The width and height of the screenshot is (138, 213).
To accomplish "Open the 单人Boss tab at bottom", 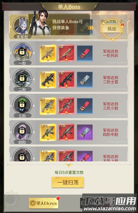I will click(x=43, y=203).
